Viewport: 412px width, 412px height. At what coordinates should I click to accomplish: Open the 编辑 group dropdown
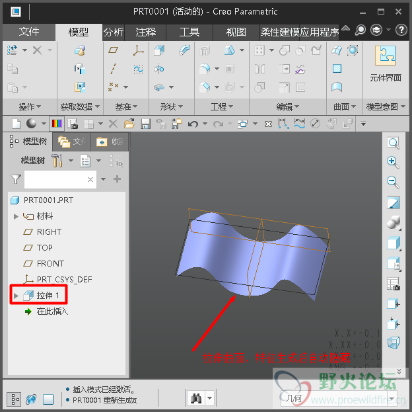coord(288,106)
